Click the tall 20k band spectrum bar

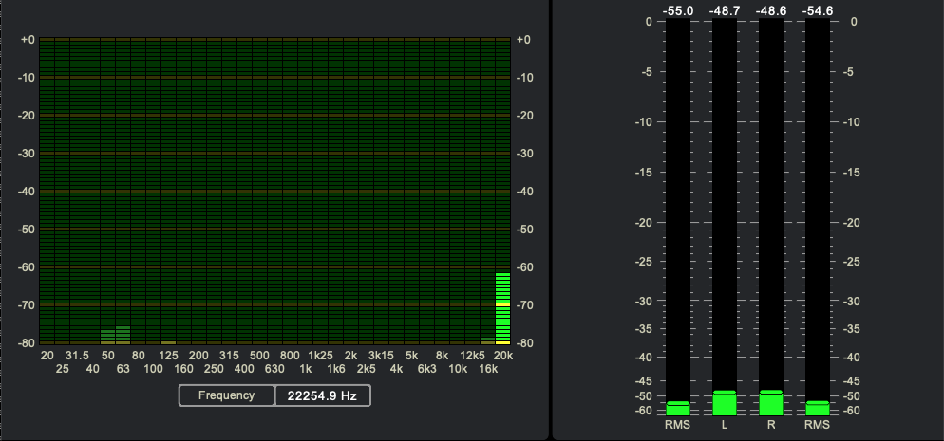click(x=502, y=307)
